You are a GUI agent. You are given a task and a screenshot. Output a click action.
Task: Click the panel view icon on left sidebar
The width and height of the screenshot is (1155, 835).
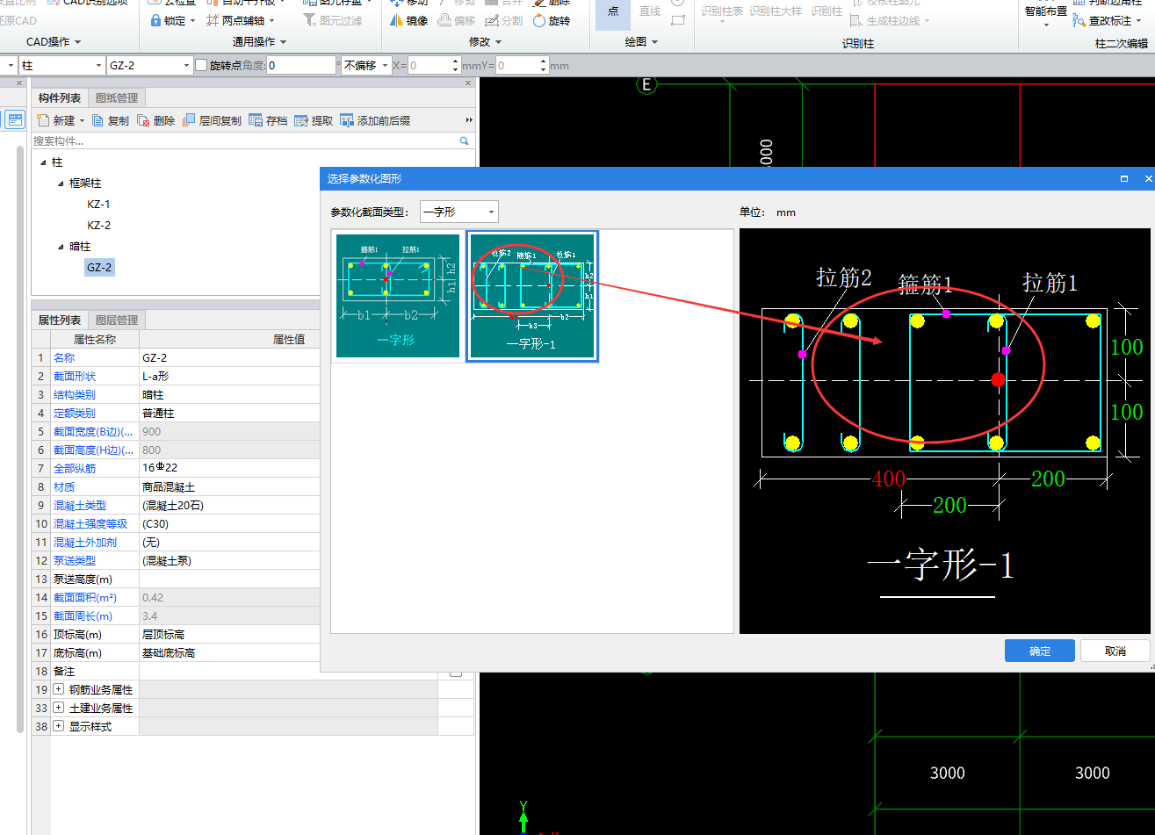click(x=14, y=119)
